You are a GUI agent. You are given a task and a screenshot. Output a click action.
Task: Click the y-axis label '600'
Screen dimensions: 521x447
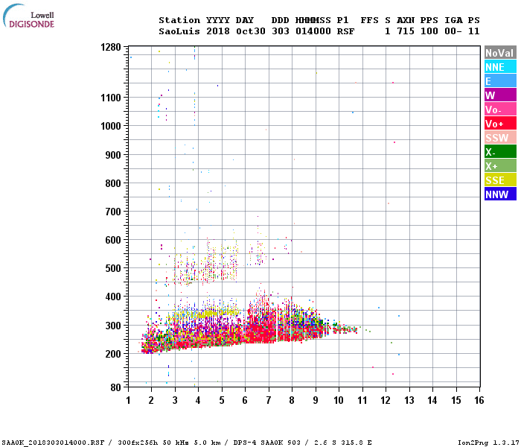click(113, 240)
